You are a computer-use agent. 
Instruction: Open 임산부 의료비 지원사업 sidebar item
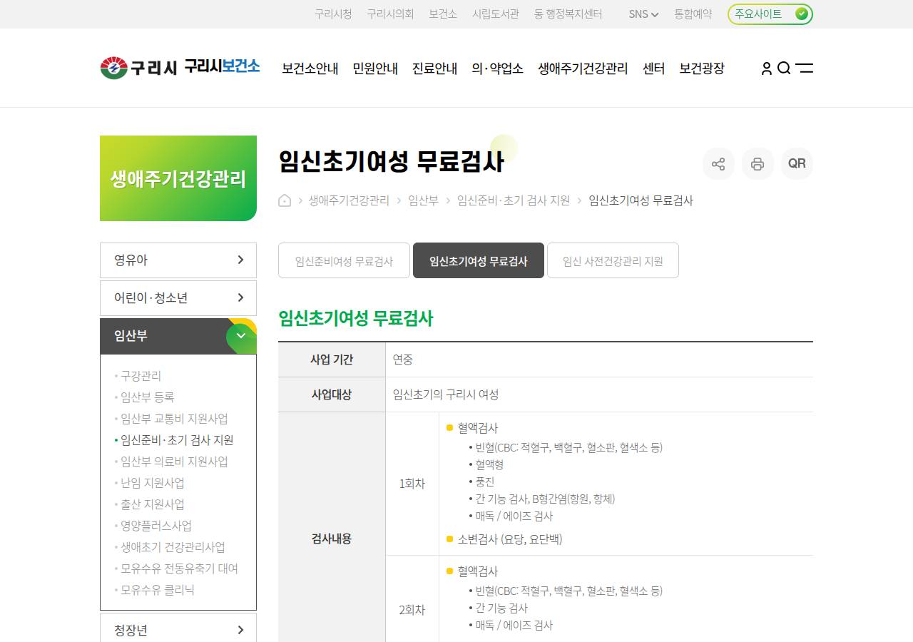tap(174, 462)
